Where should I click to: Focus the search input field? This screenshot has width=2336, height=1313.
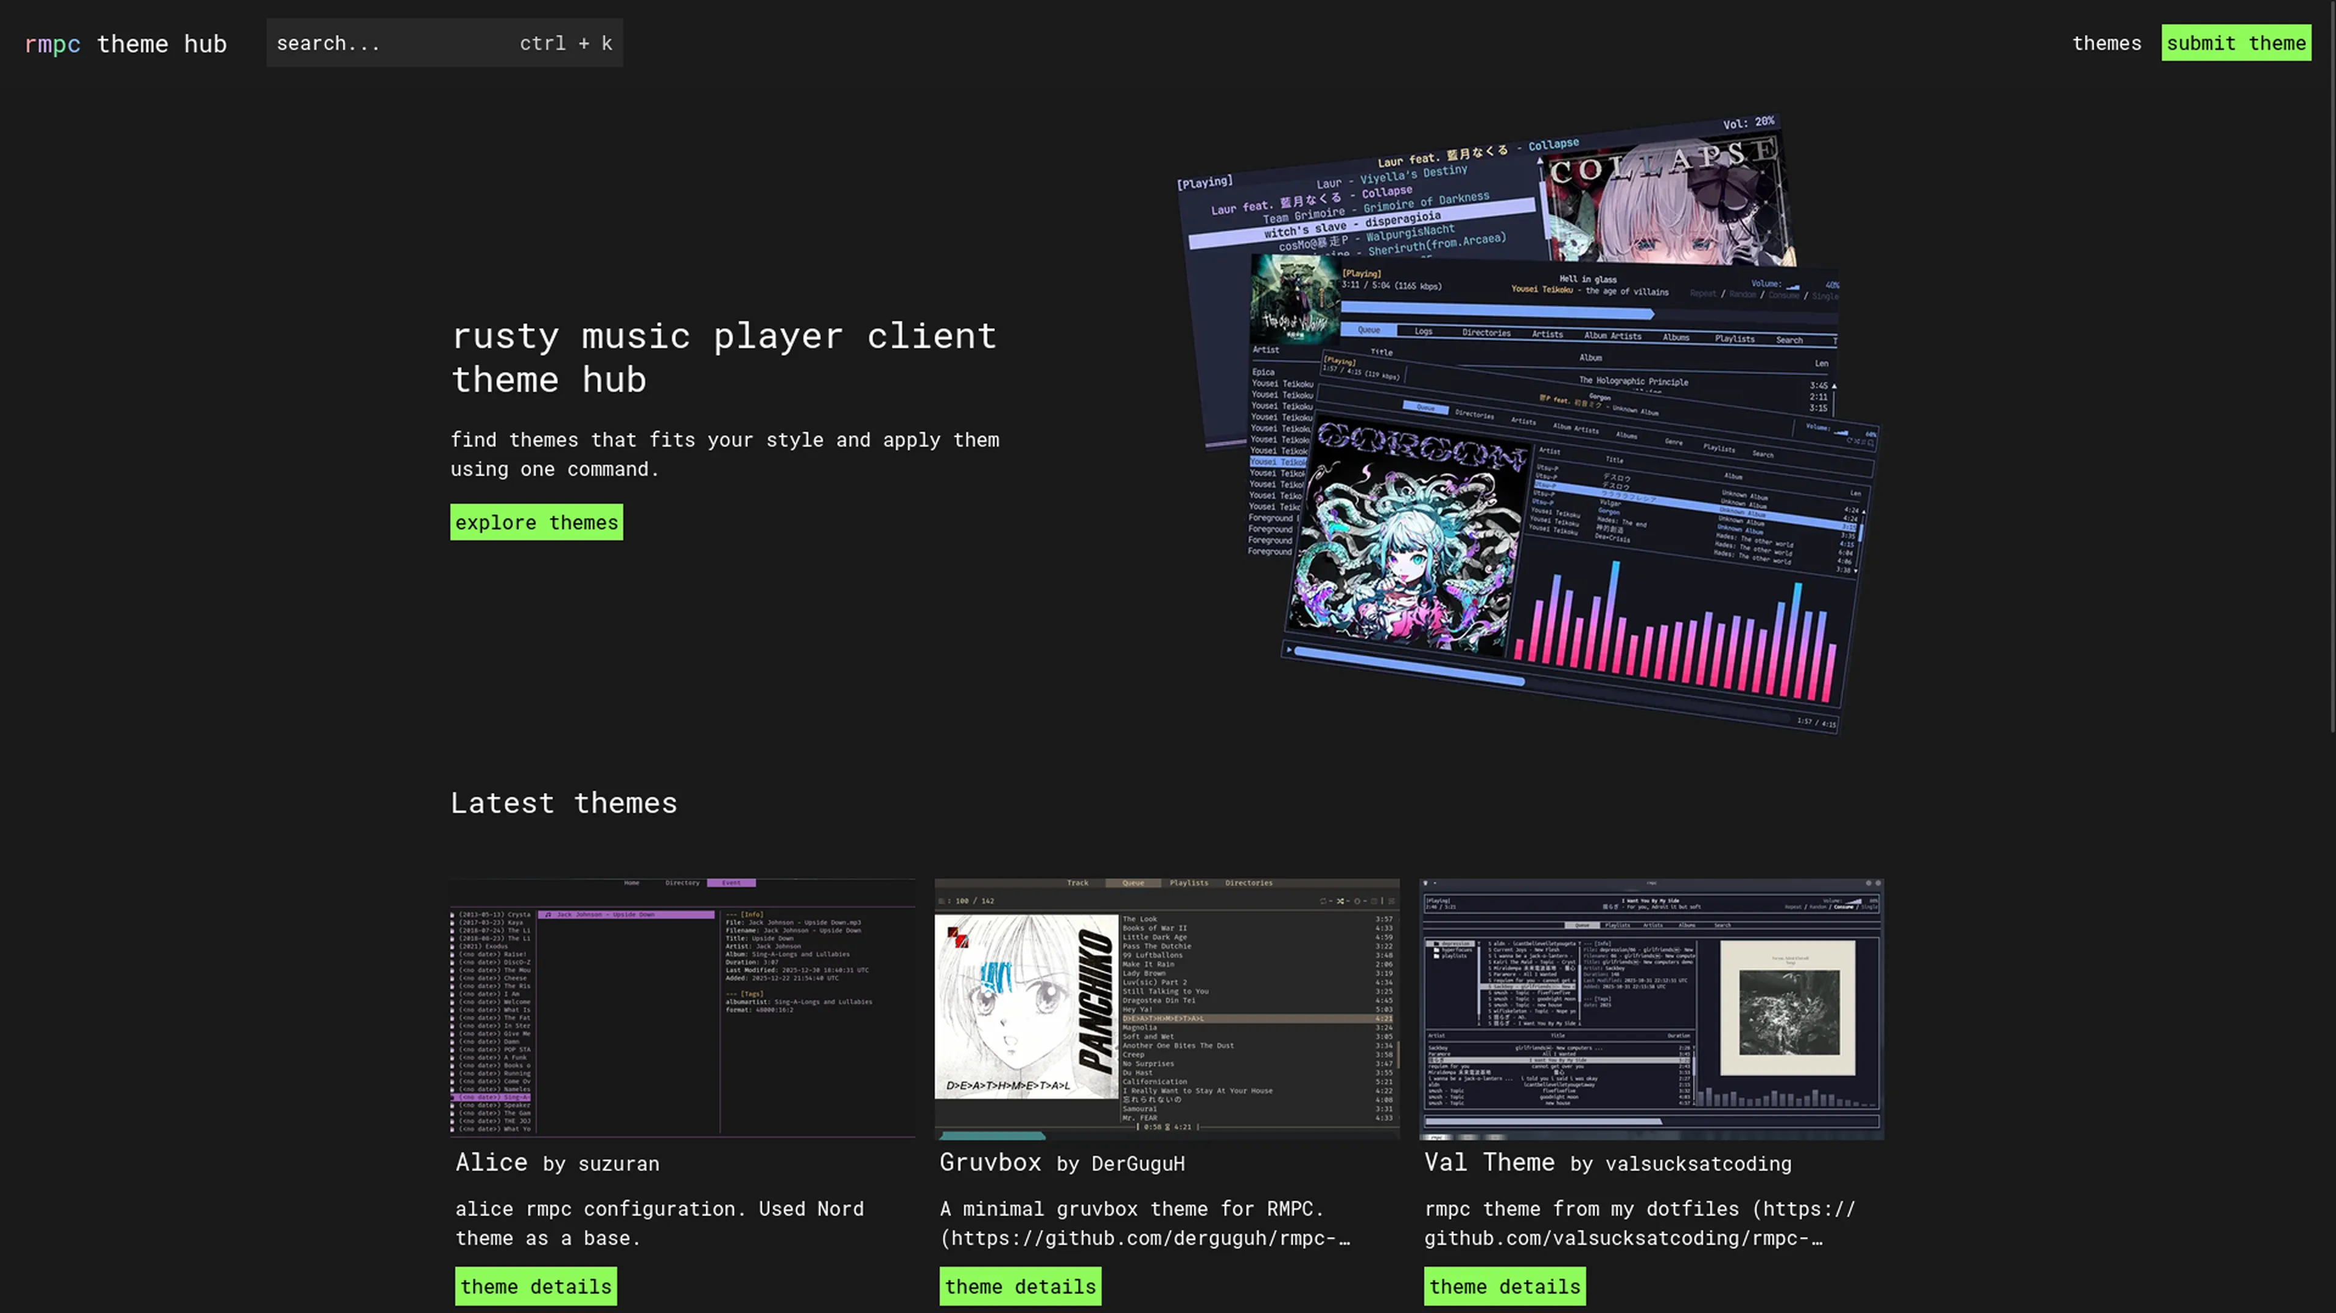point(444,43)
